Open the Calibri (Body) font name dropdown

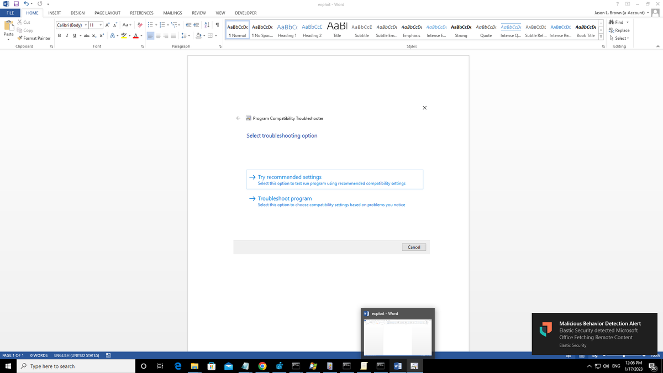coord(86,25)
